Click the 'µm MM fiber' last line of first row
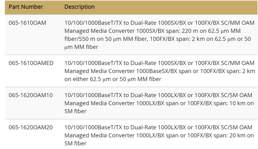Screen dimensions: 258x149 [81, 47]
